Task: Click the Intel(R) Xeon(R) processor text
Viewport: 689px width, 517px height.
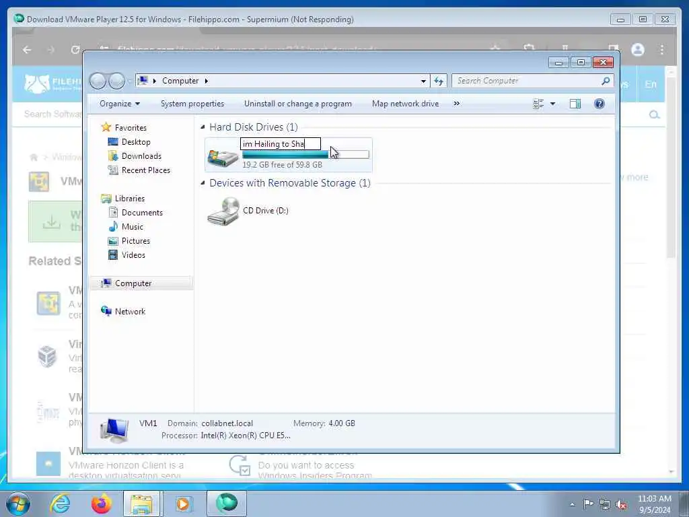Action: (x=246, y=436)
